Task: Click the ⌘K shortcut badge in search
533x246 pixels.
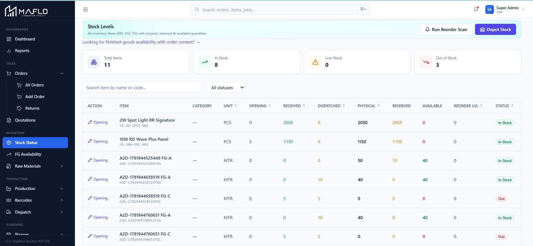Action: [x=363, y=9]
